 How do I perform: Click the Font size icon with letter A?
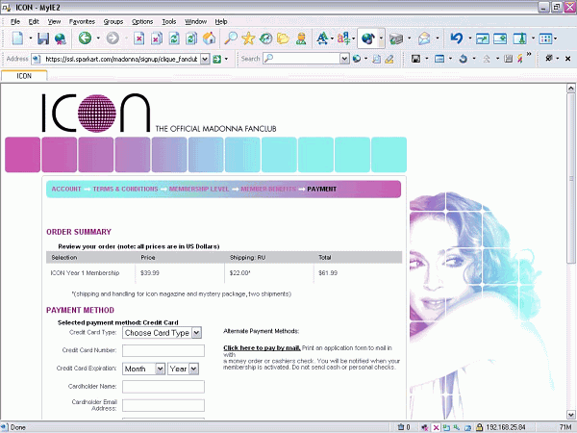[x=322, y=38]
